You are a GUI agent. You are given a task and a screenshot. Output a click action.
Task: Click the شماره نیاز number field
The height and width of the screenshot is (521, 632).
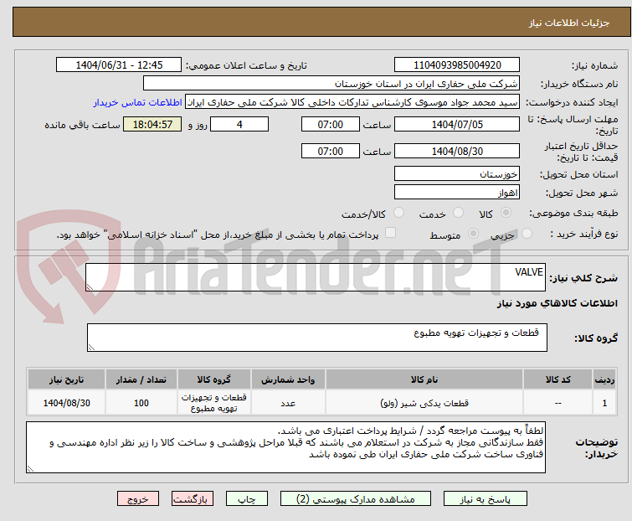pyautogui.click(x=457, y=65)
